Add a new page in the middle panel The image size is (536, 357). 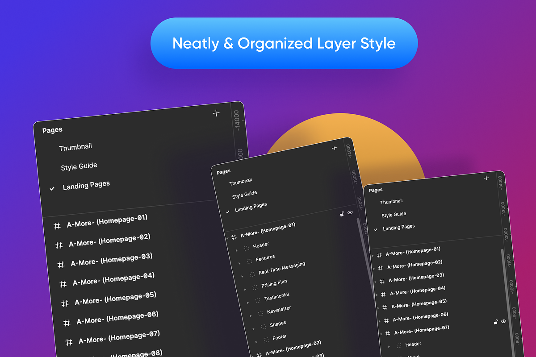click(334, 148)
